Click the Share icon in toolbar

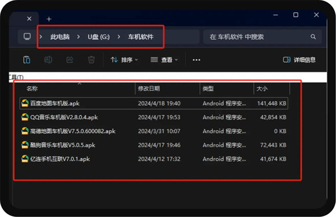[x=70, y=60]
